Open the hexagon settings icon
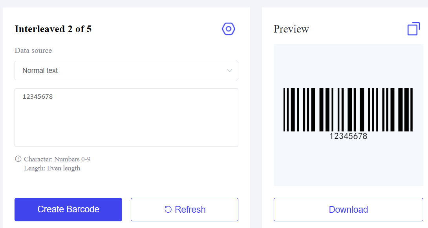 click(x=228, y=29)
